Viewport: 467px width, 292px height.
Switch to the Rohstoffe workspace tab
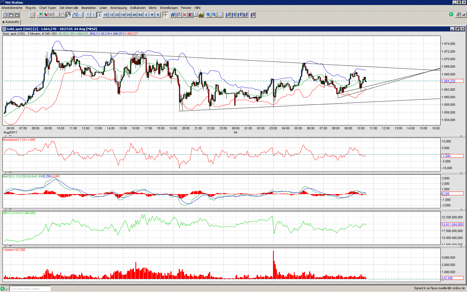pyautogui.click(x=11, y=22)
